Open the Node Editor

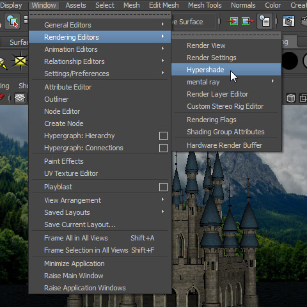tap(100, 111)
